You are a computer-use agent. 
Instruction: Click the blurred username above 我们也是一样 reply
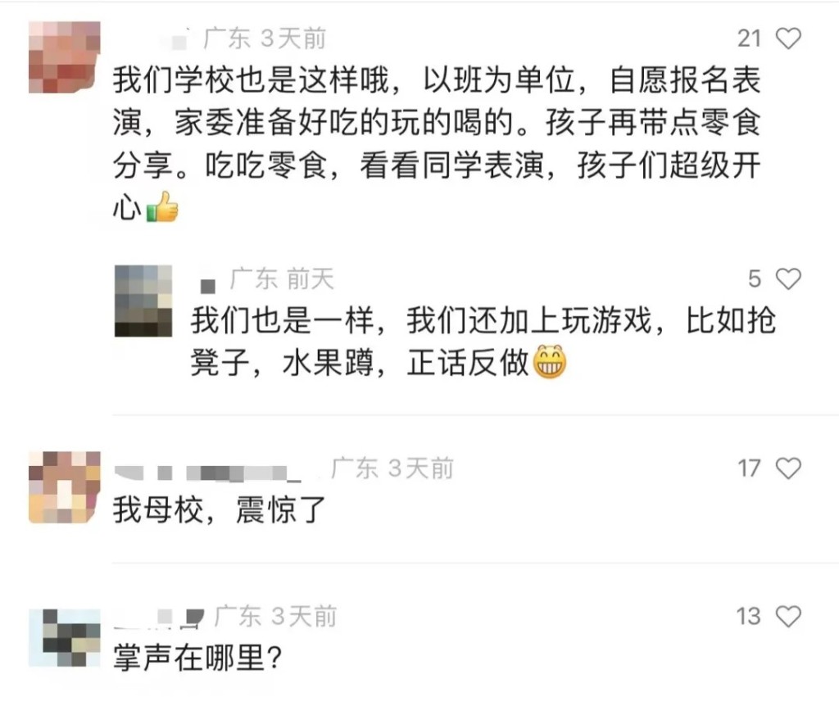pos(208,283)
